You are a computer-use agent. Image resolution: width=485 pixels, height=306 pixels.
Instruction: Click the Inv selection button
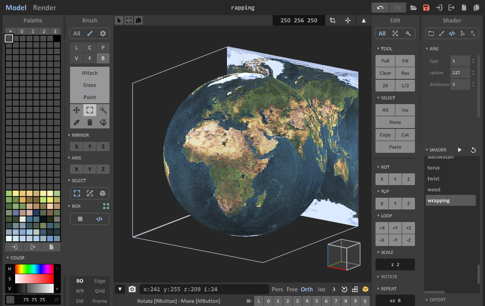[x=405, y=110]
